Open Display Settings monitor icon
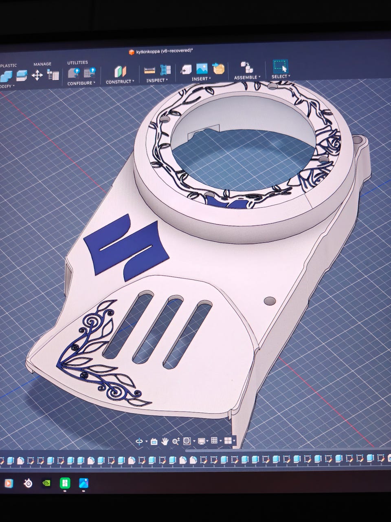The height and width of the screenshot is (522, 391). 201,440
